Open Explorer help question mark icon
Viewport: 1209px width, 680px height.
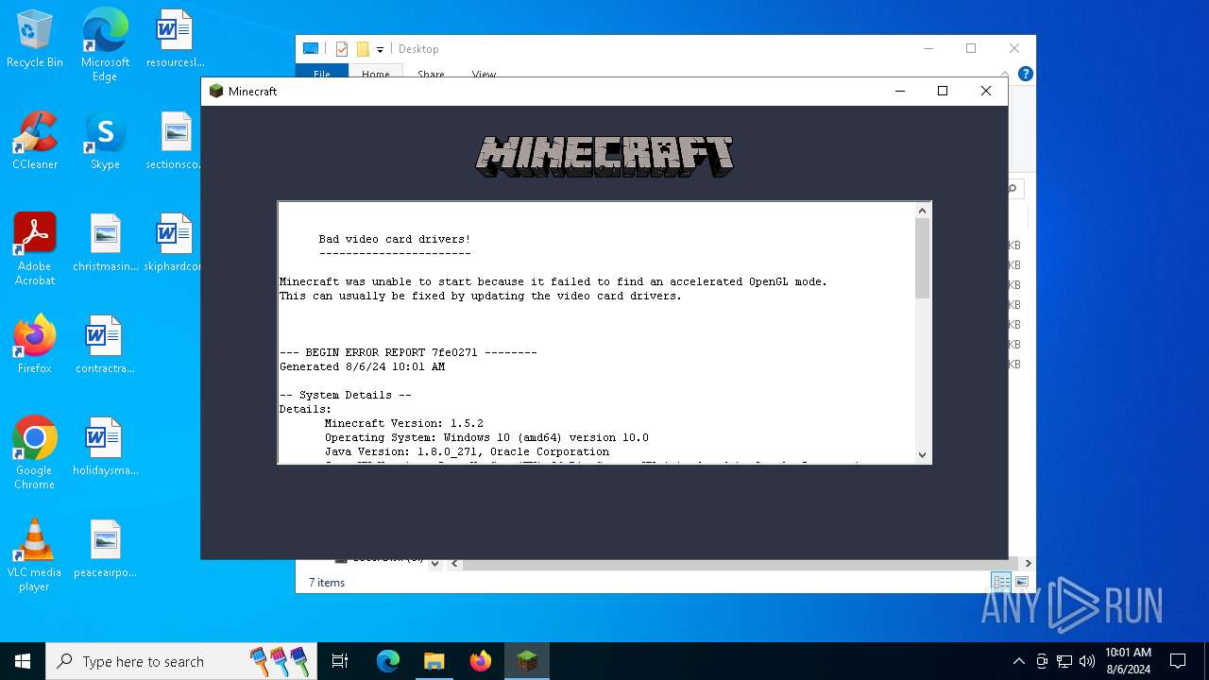[1026, 74]
